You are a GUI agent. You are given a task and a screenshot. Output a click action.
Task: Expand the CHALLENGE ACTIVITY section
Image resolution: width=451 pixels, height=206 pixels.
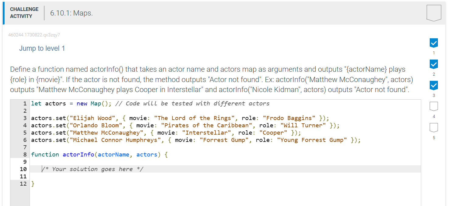[24, 12]
